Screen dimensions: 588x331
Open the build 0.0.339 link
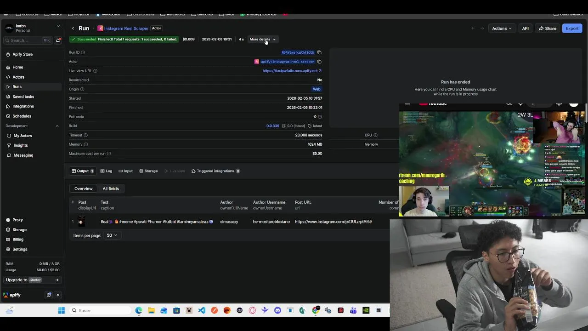click(272, 126)
